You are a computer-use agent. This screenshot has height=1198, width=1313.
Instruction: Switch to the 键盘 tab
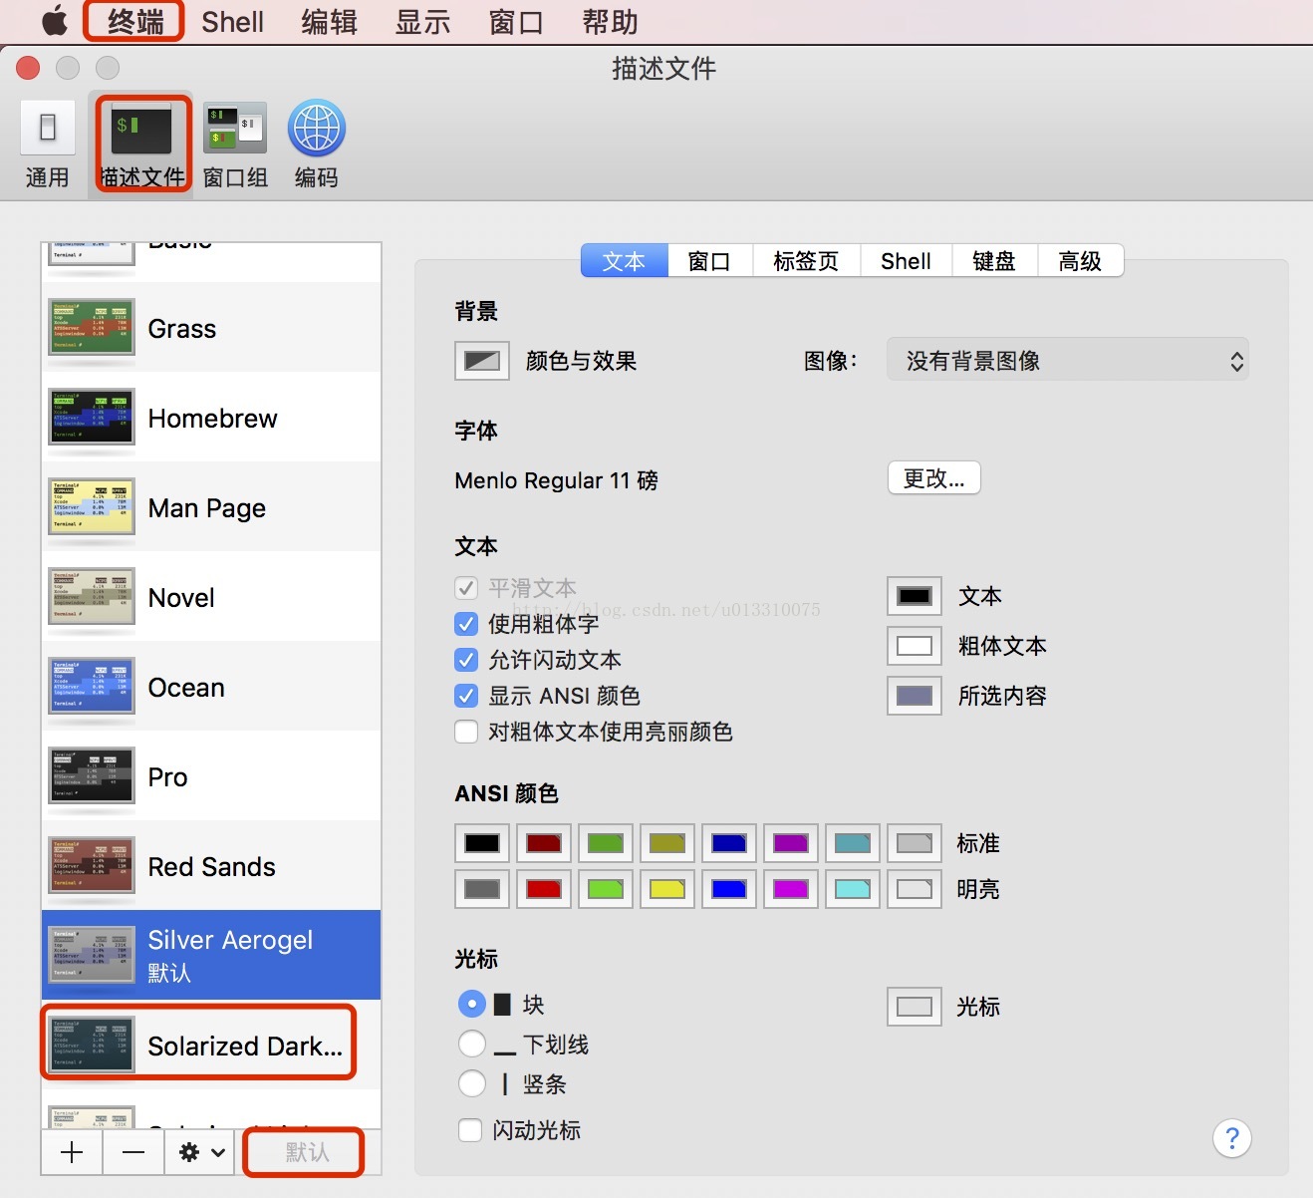point(994,261)
